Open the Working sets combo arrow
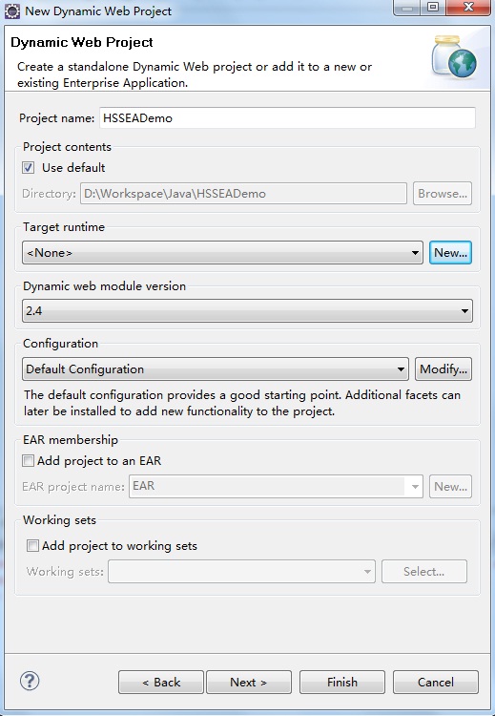Image resolution: width=495 pixels, height=716 pixels. coord(367,572)
